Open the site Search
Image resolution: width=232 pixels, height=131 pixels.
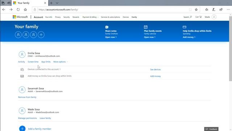coord(188,17)
